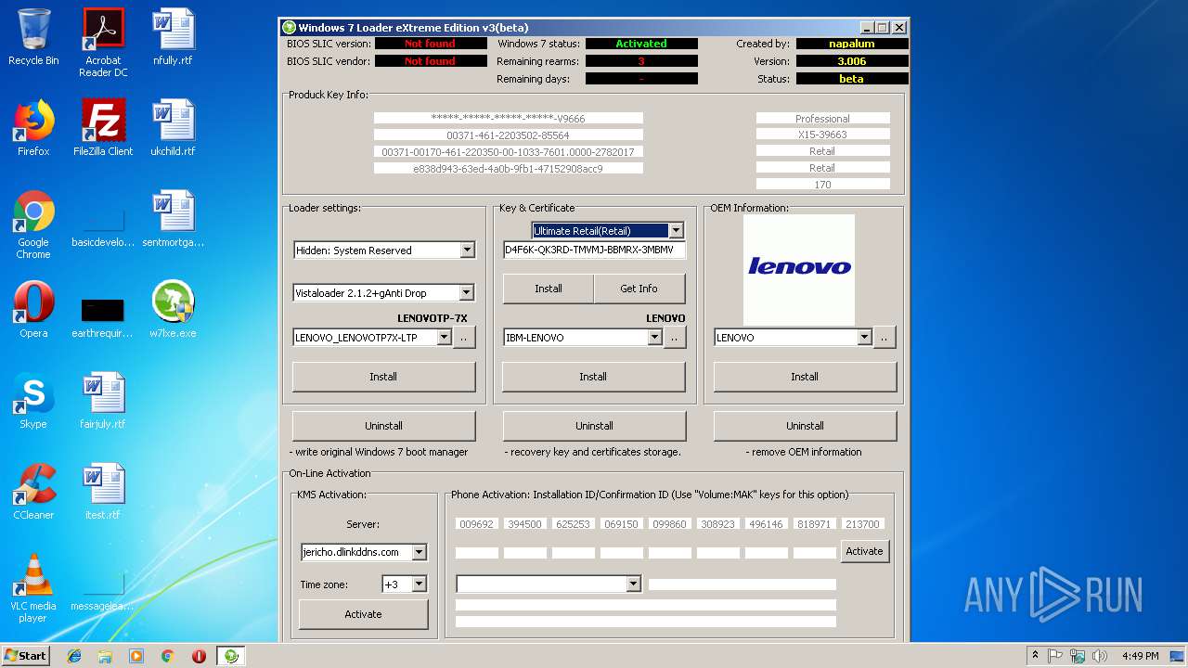Open the fairjuly.rtf document icon

103,401
